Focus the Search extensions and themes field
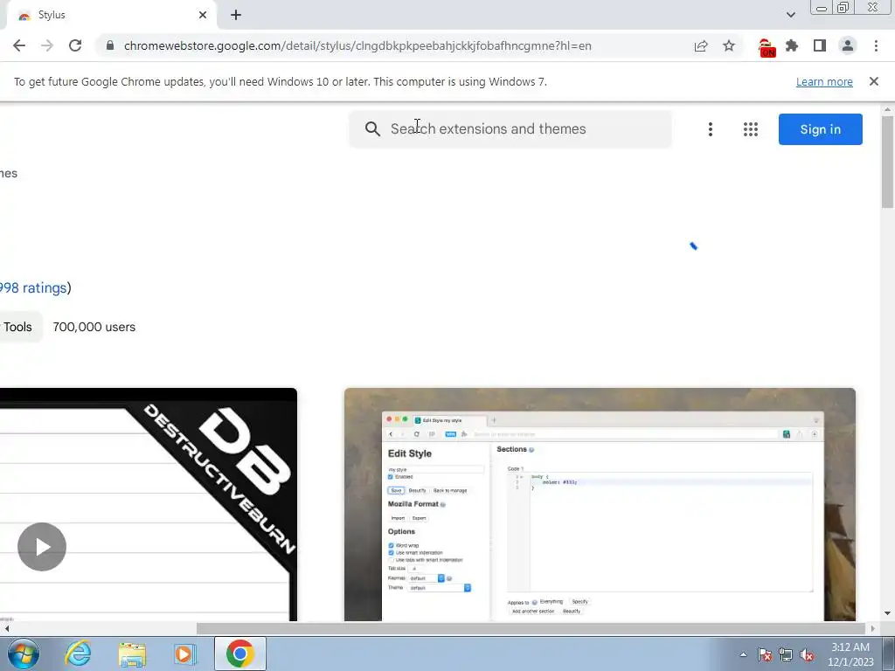Viewport: 895px width, 671px height. [510, 129]
